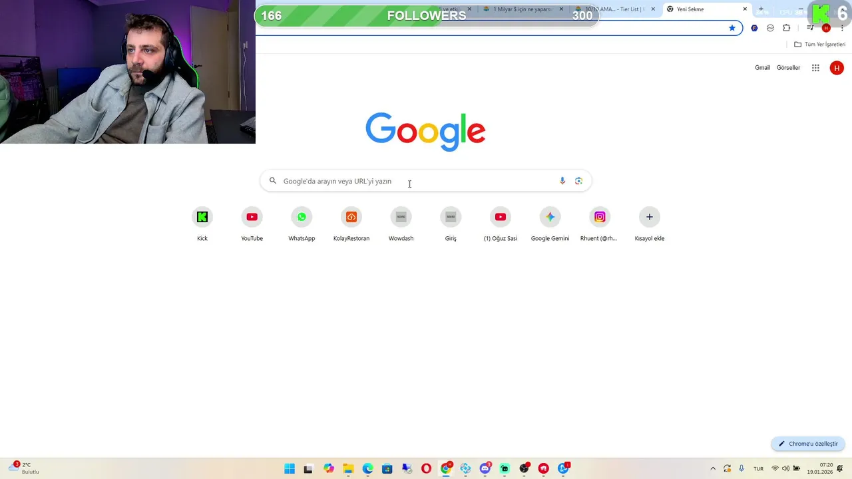Bookmark page with the star icon
The width and height of the screenshot is (852, 479).
(732, 28)
